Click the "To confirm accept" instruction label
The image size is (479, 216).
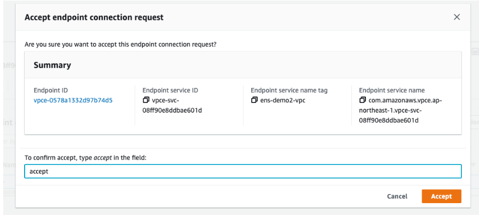tap(85, 157)
